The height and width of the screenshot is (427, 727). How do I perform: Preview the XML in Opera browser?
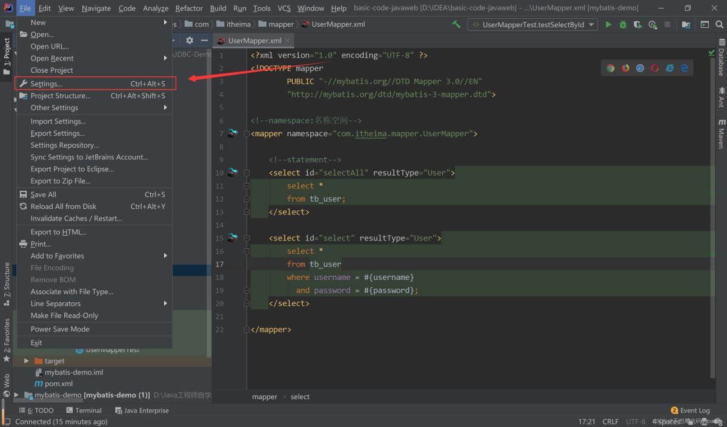655,68
